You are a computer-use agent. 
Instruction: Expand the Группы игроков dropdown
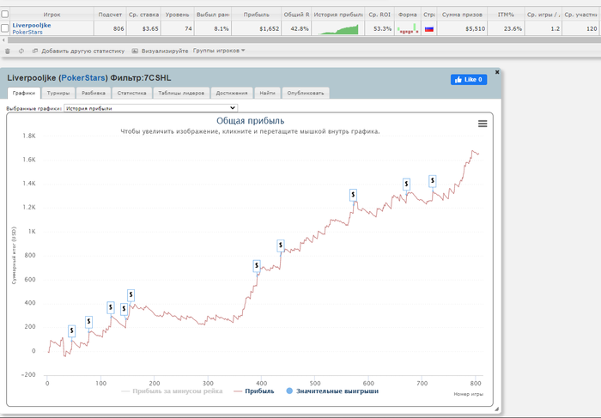pyautogui.click(x=219, y=51)
